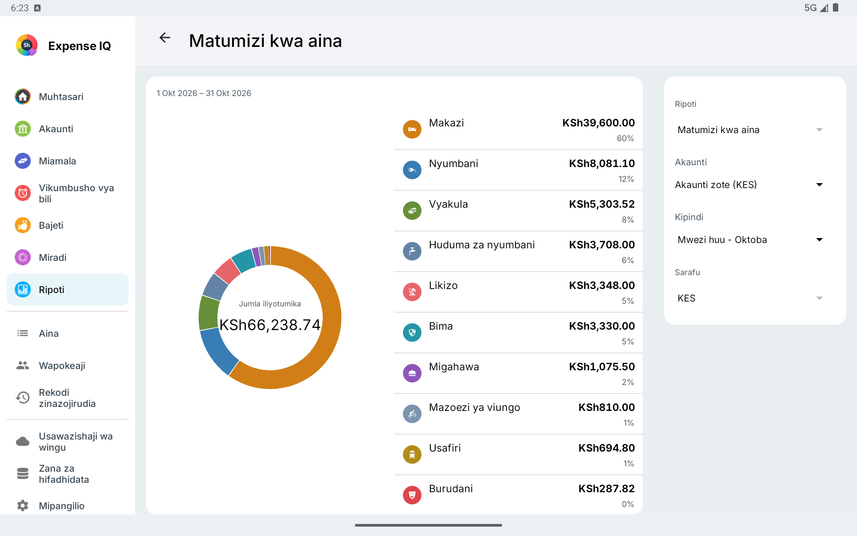This screenshot has width=857, height=536.
Task: Click the Burudani mask category icon
Action: [x=412, y=495]
